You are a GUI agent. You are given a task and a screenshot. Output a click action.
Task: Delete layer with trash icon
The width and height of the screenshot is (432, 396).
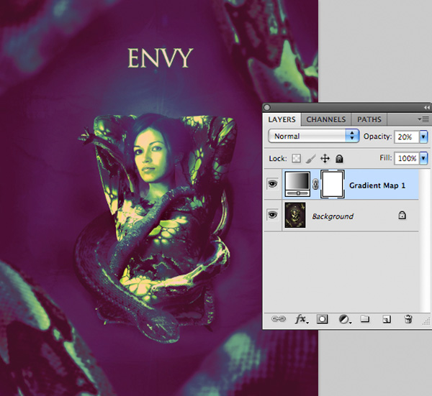(x=408, y=319)
